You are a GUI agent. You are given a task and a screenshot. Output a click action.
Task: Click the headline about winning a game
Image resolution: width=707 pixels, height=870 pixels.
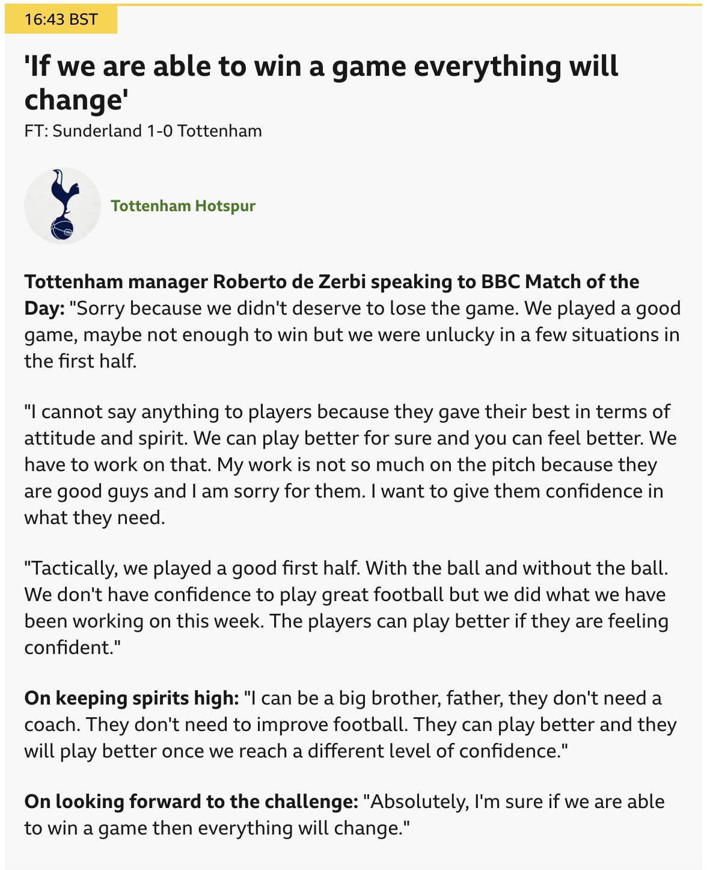coord(320,66)
